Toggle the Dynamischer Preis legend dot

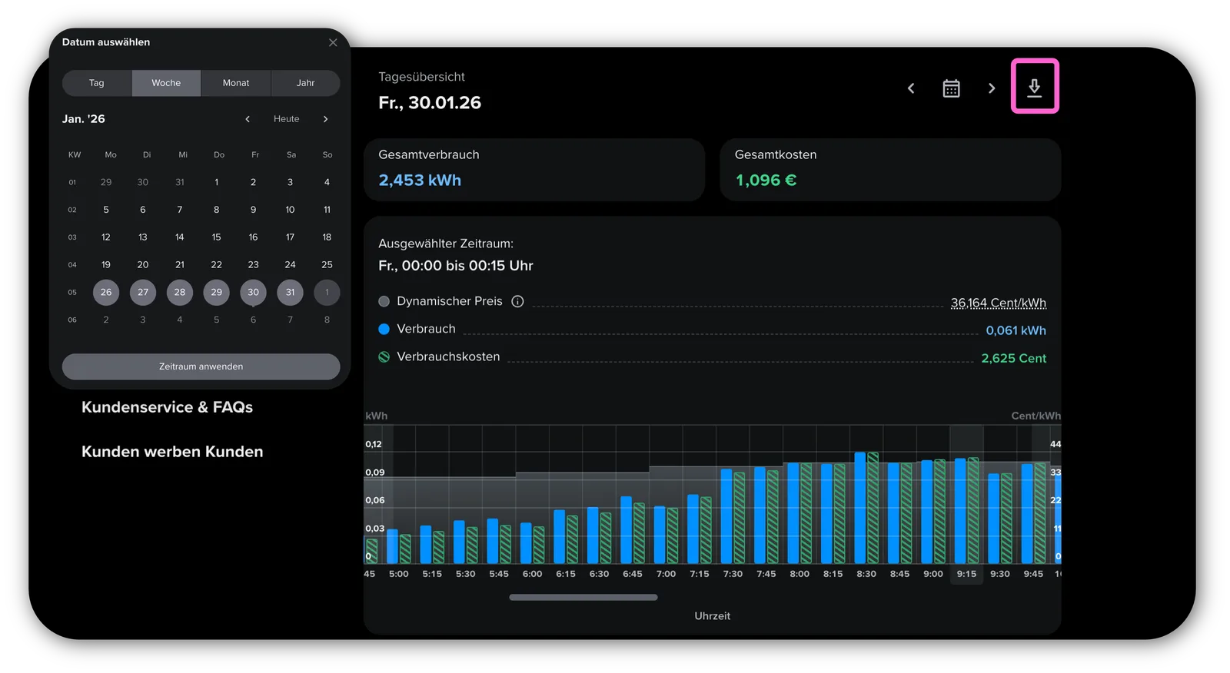click(384, 301)
